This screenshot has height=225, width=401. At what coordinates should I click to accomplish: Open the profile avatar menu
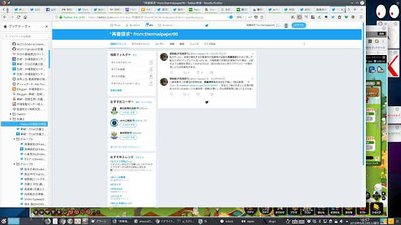286,25
